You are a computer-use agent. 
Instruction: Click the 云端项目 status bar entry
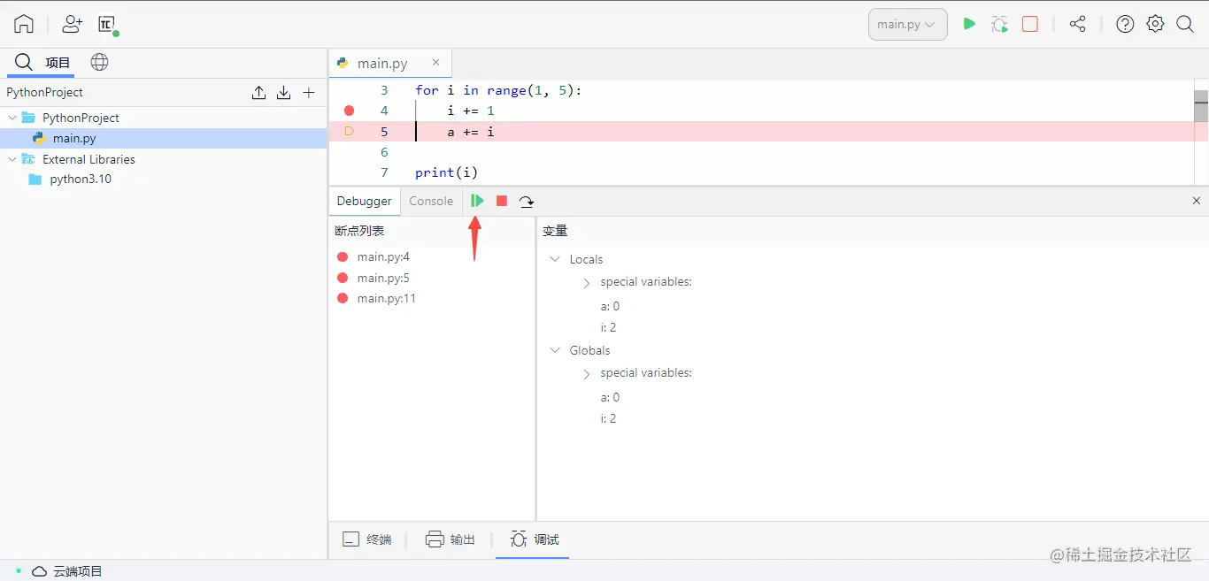pos(67,571)
